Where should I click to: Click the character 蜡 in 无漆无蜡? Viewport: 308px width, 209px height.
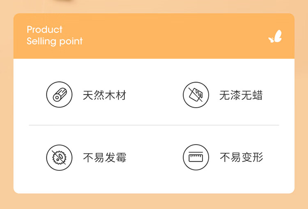(257, 95)
